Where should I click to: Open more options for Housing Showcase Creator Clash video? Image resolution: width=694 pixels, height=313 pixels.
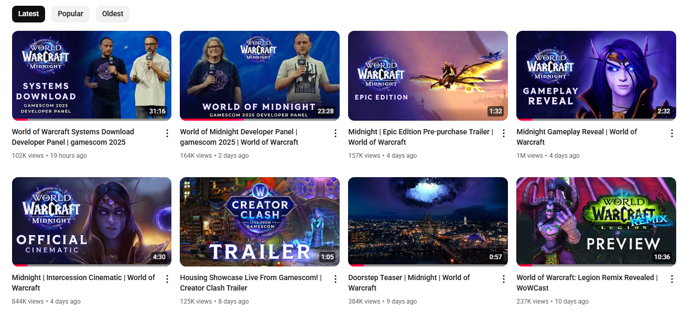(x=335, y=279)
